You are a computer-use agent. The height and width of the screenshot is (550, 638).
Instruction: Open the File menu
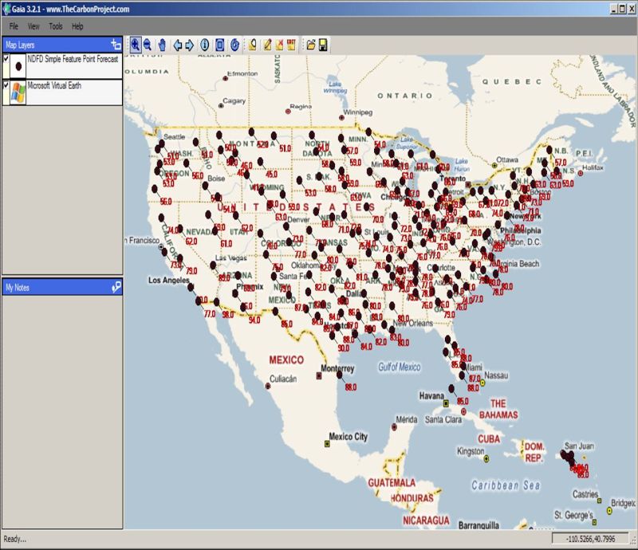pyautogui.click(x=14, y=26)
